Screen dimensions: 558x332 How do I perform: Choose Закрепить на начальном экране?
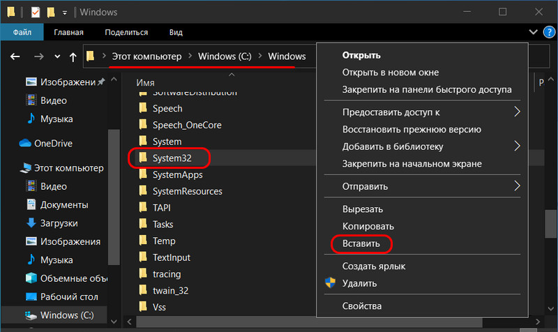coord(422,163)
